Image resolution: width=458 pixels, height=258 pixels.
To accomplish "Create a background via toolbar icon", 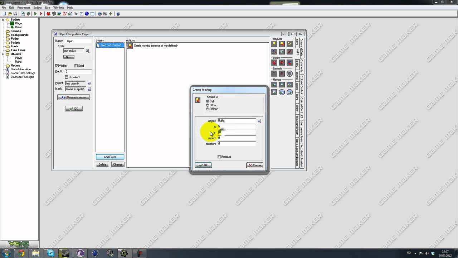I will 59,14.
